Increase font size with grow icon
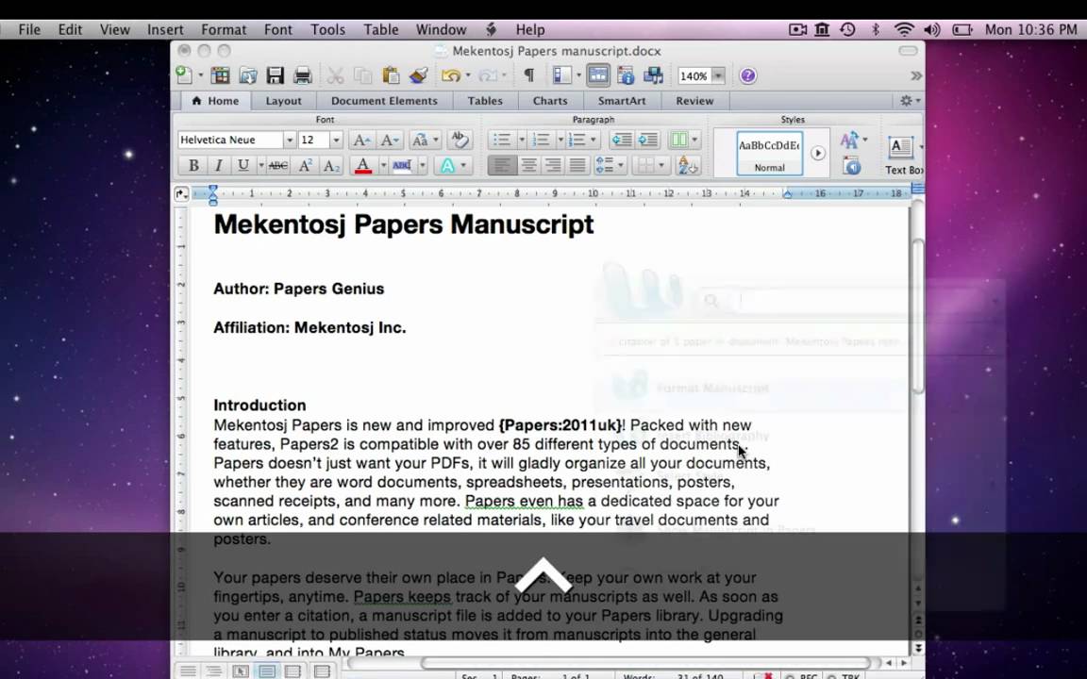This screenshot has width=1087, height=679. click(361, 140)
